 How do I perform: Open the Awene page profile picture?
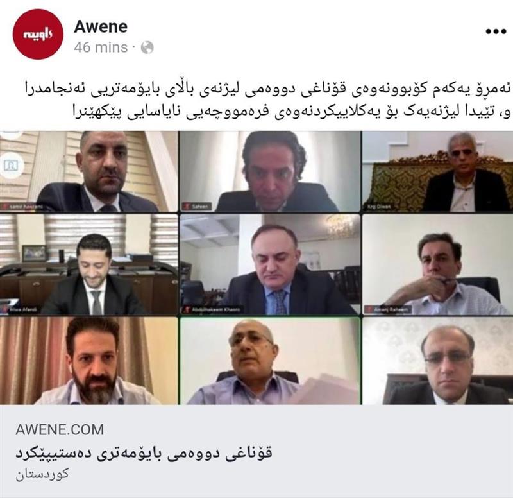(37, 34)
